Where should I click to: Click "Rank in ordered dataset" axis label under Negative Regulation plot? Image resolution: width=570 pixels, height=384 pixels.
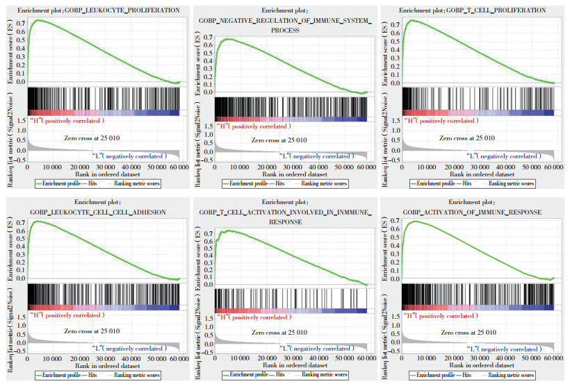coord(292,175)
